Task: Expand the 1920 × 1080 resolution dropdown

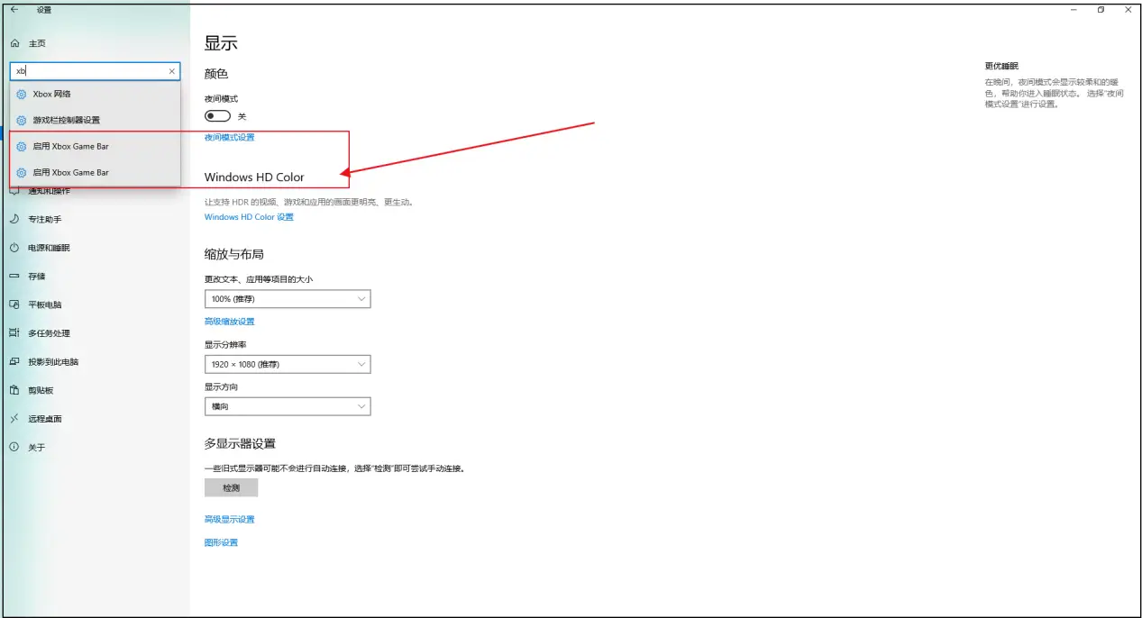Action: click(288, 364)
